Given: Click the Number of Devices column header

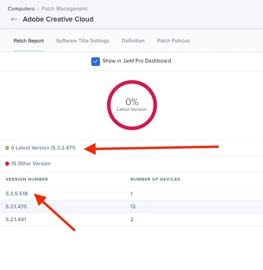Looking at the screenshot, I should tap(155, 179).
